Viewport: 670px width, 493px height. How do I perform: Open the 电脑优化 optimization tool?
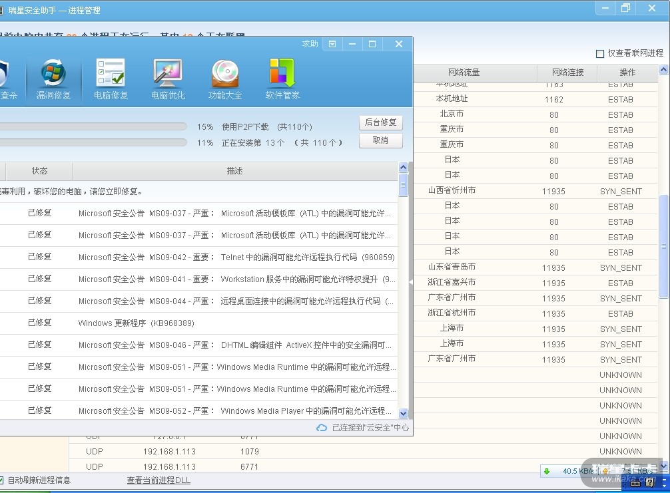click(x=168, y=79)
